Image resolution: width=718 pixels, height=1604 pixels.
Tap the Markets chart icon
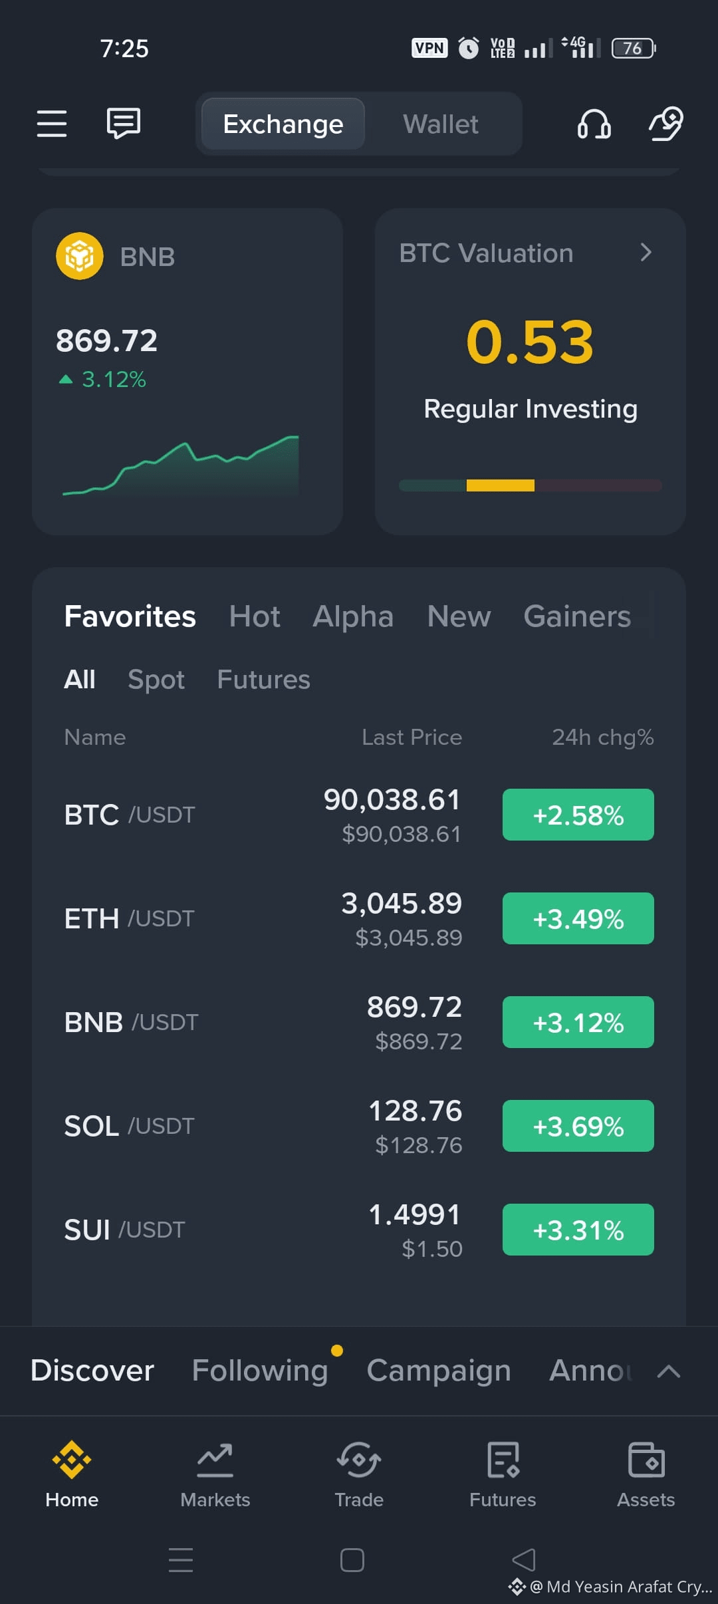(215, 1460)
